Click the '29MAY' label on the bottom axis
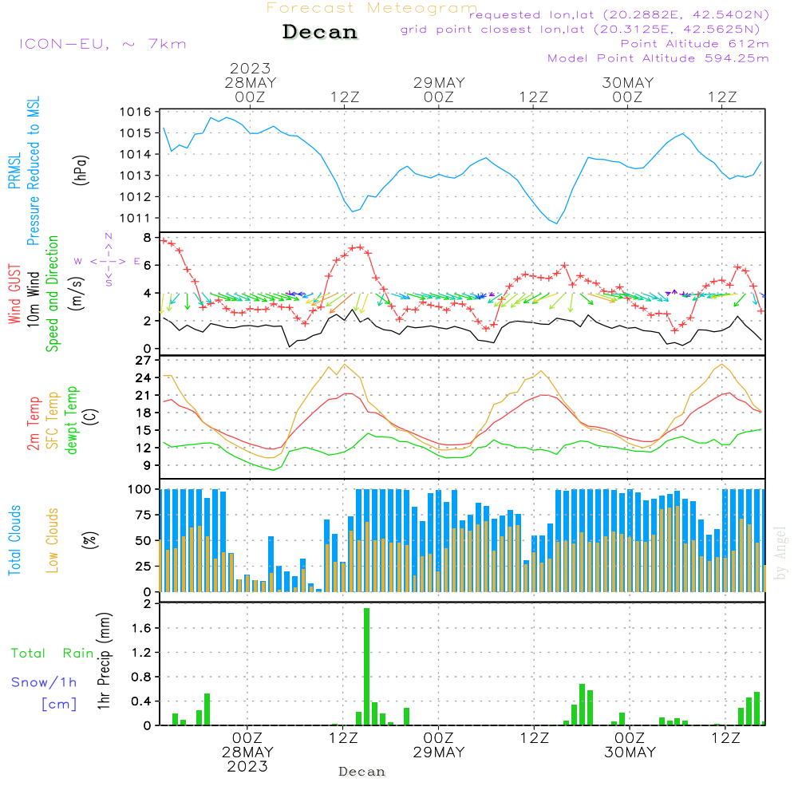This screenshot has height=798, width=798. point(439,752)
